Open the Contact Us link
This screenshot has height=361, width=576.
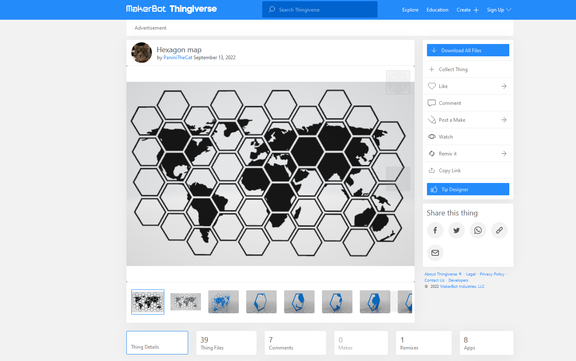pyautogui.click(x=434, y=280)
